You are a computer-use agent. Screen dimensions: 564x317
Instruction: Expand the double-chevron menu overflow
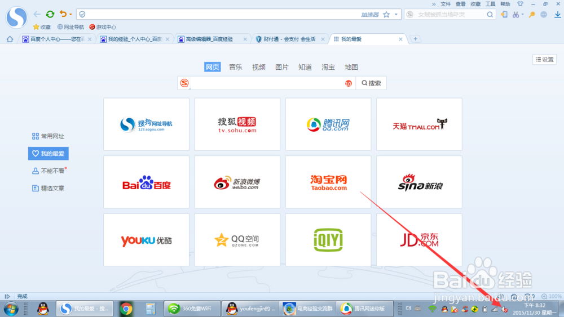(434, 4)
